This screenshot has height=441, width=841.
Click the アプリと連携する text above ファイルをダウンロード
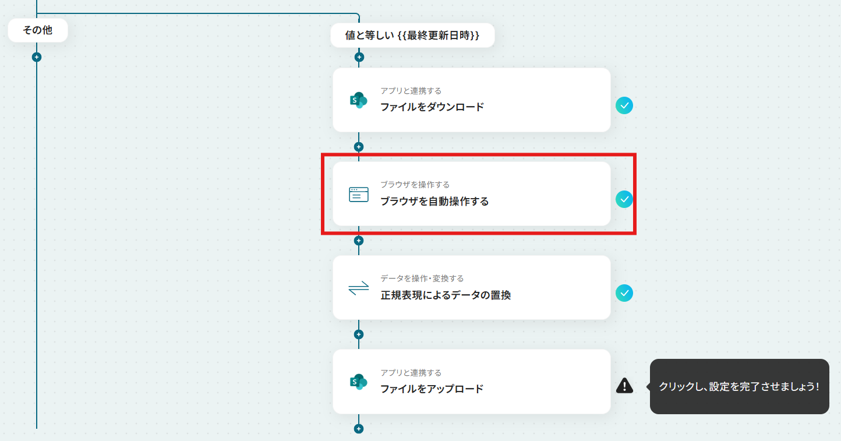click(x=411, y=91)
